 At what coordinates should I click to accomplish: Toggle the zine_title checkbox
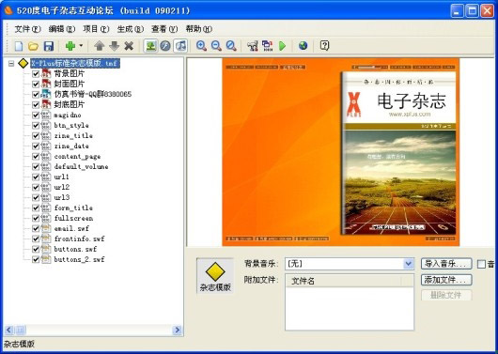coord(36,136)
